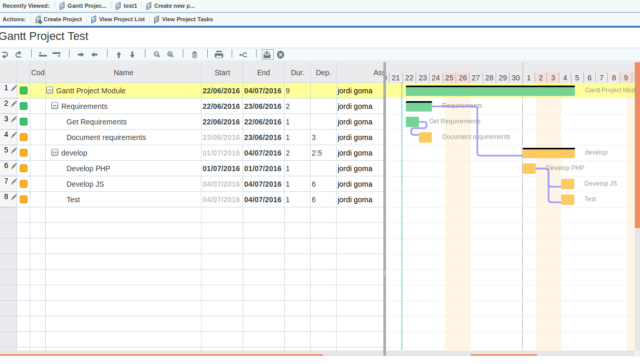Move the selected task down
Image resolution: width=640 pixels, height=364 pixels.
(x=132, y=54)
